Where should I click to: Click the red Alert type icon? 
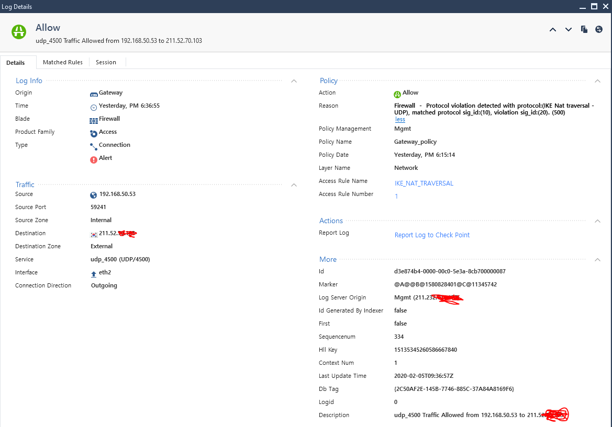(93, 158)
